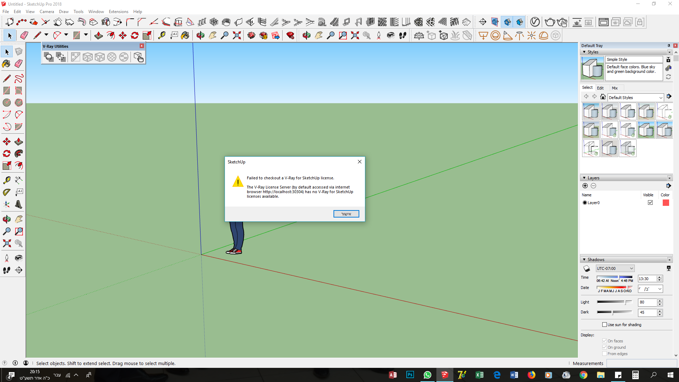Enable Use sun for shading
Screen dimensions: 679x382
pos(604,325)
